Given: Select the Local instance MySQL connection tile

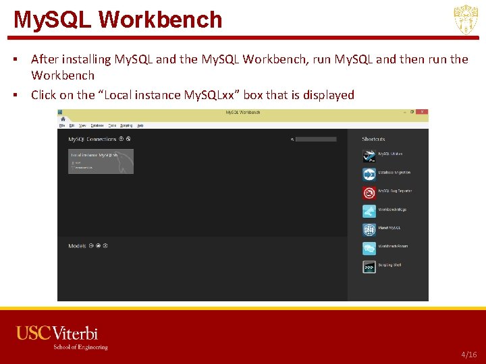Looking at the screenshot, I should point(101,161).
